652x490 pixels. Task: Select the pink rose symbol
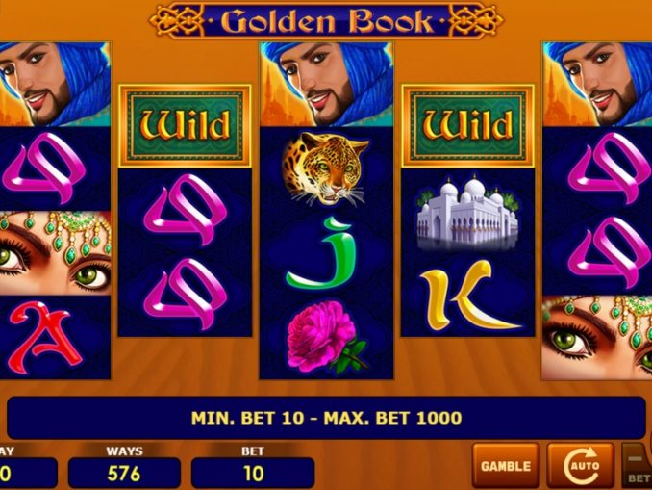pyautogui.click(x=327, y=336)
